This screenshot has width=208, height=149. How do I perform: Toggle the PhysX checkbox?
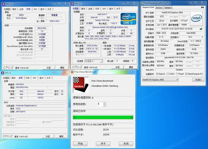pos(177,74)
